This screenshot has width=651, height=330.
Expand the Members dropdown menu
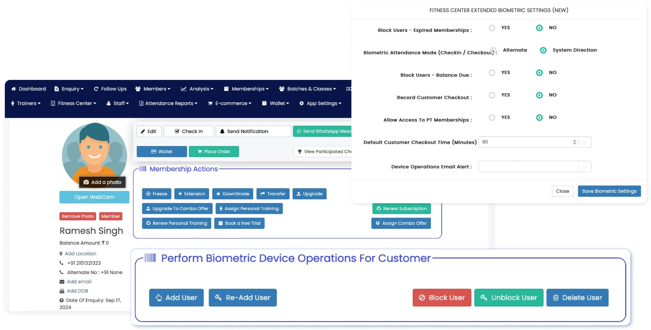153,89
